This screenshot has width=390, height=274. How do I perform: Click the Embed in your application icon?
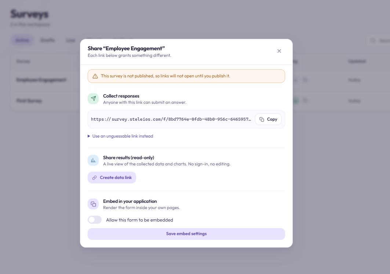point(93,204)
